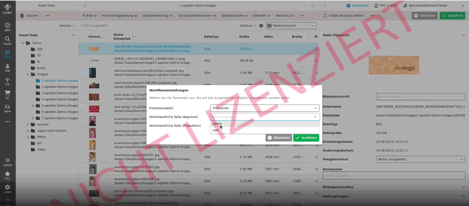The height and width of the screenshot is (206, 469).
Task: Click the Löschen trash button
Action: (x=29, y=15)
